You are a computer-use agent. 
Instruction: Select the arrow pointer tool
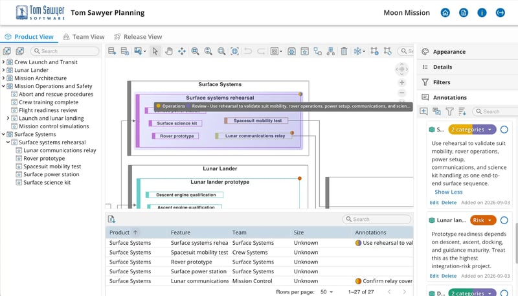point(155,51)
